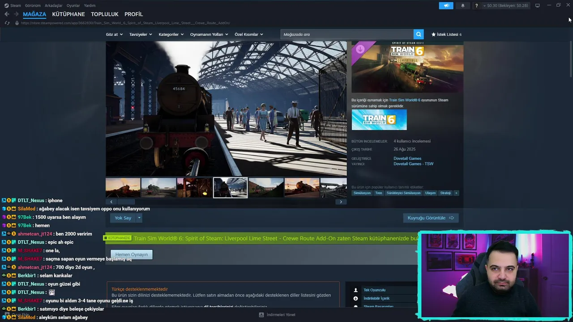
Task: Open the Oyunlar menu
Action: pos(73,5)
